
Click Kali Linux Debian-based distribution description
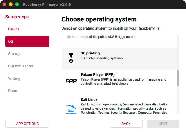pos(124,108)
